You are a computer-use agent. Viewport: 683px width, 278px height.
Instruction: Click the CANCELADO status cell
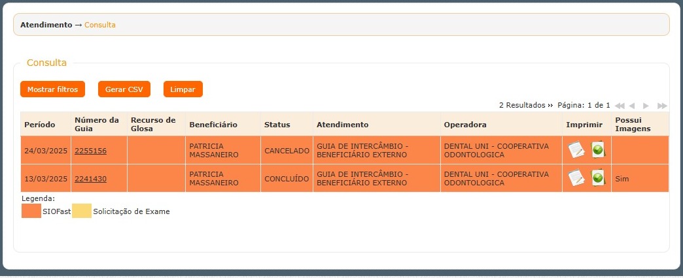pos(287,150)
